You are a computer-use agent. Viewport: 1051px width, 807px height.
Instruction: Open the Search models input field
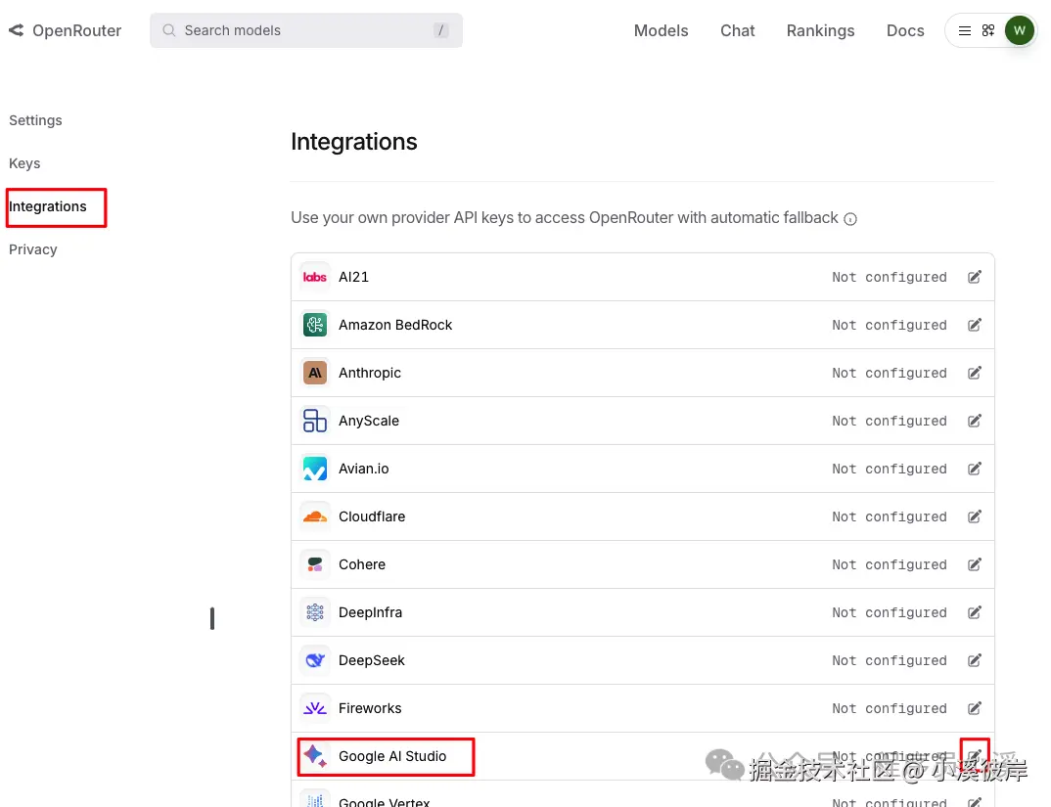305,30
